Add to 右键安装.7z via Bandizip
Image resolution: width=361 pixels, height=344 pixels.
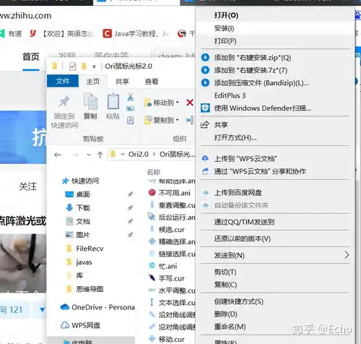(x=251, y=70)
